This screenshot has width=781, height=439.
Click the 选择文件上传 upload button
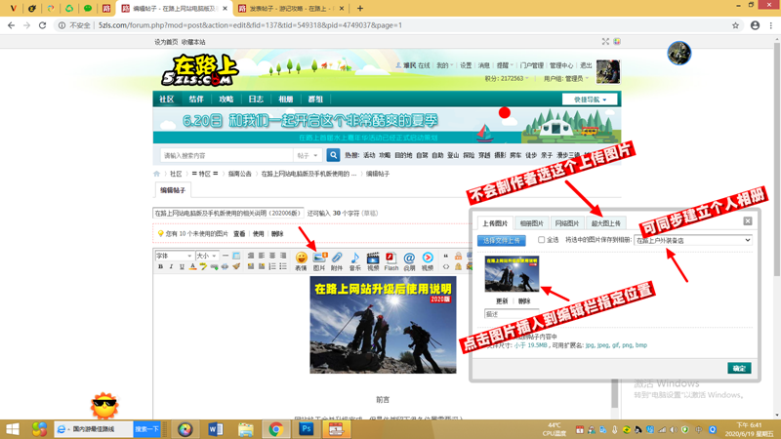[502, 240]
